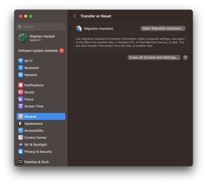Open Notifications label in sidebar
The width and height of the screenshot is (207, 185).
pos(34,85)
